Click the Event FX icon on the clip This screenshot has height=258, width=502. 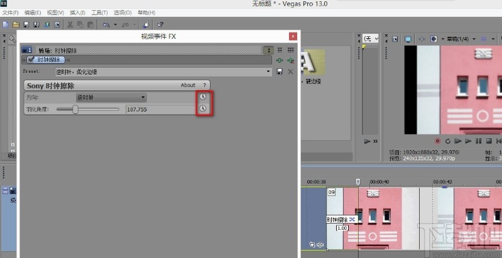tap(320, 245)
